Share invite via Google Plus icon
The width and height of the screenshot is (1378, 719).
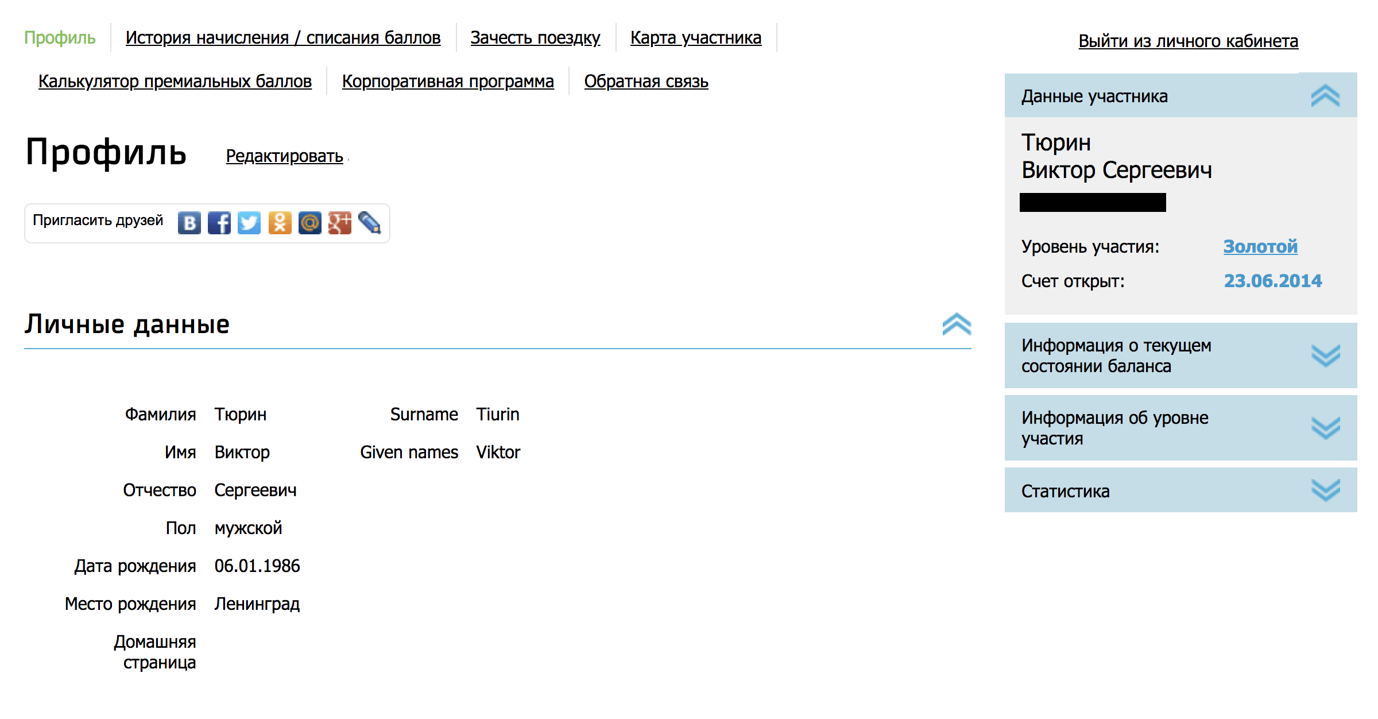coord(339,223)
